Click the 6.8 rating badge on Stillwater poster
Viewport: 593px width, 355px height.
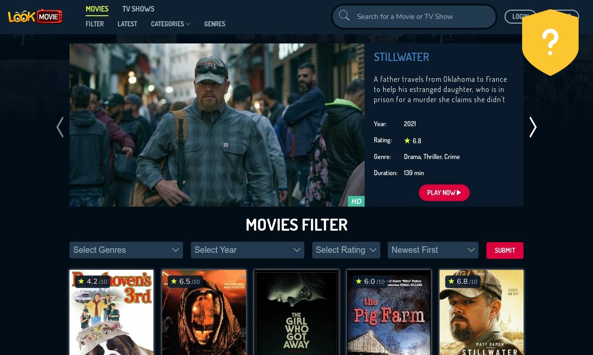point(462,282)
